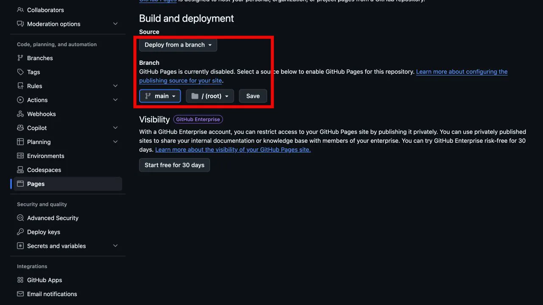
Task: Click the branch icon inside main button
Action: (x=148, y=96)
